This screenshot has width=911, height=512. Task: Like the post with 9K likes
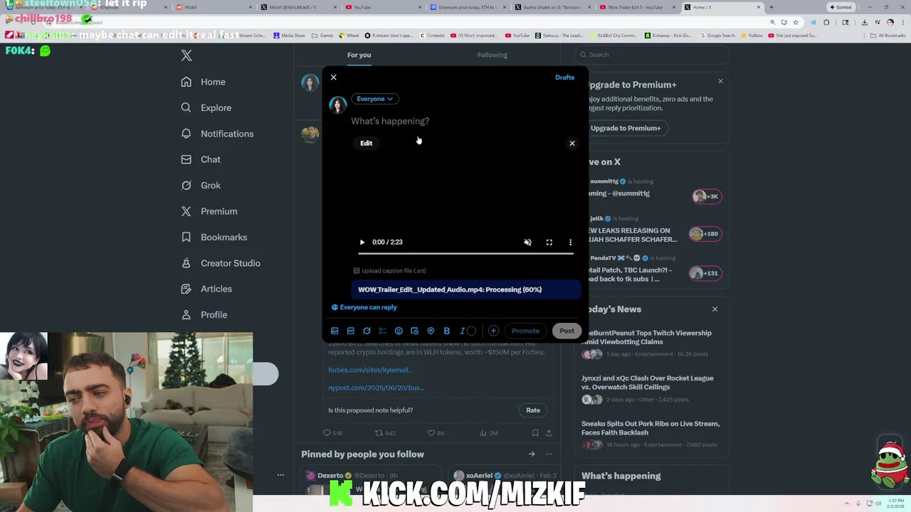tap(436, 433)
